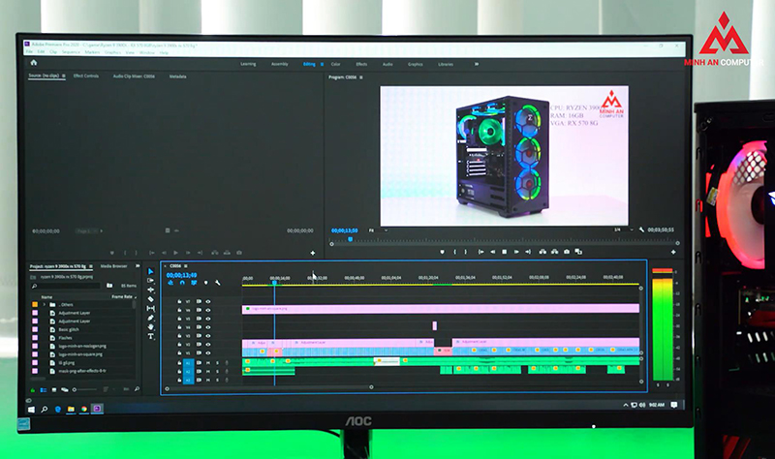Toggle insert and overwrite as nests

pos(170,283)
